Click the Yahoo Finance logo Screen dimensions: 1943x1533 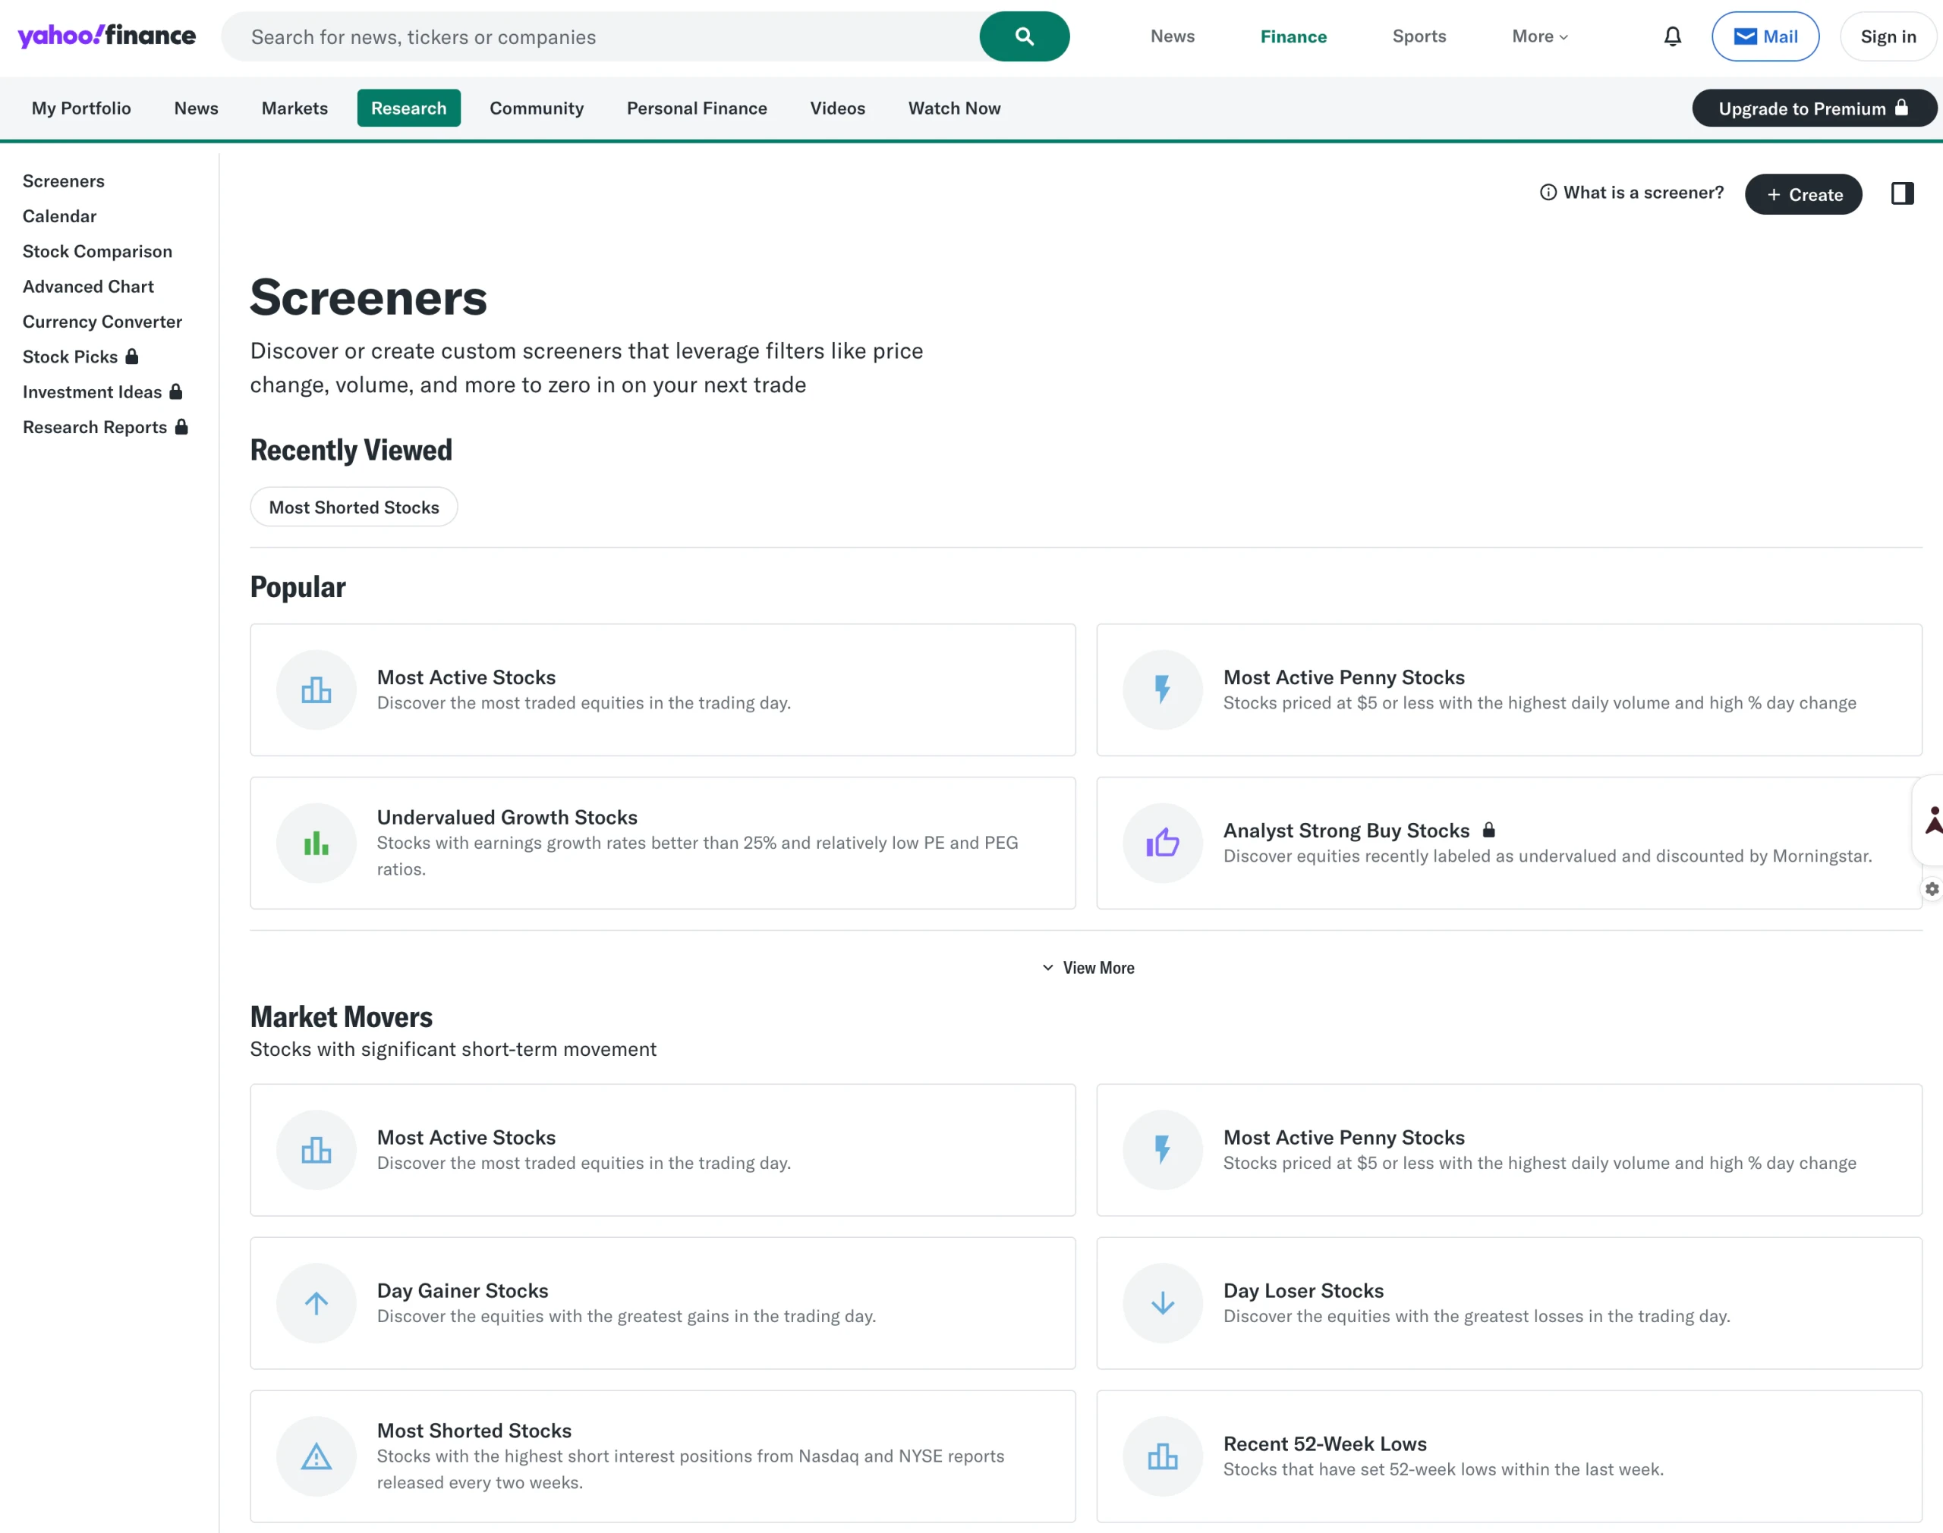coord(105,36)
